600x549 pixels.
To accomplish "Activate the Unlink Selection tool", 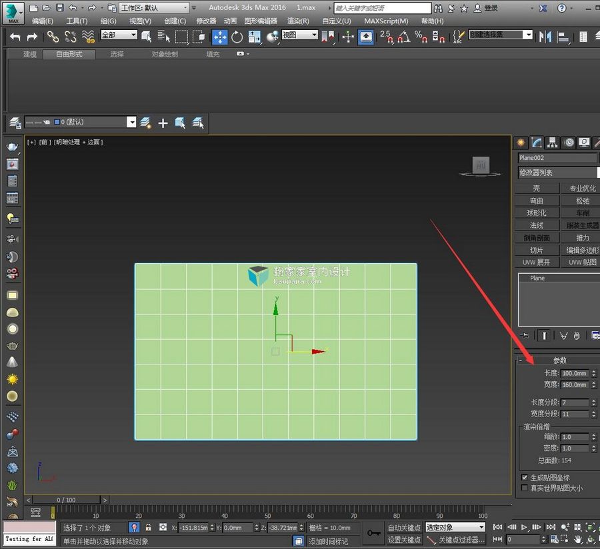I will pyautogui.click(x=71, y=37).
